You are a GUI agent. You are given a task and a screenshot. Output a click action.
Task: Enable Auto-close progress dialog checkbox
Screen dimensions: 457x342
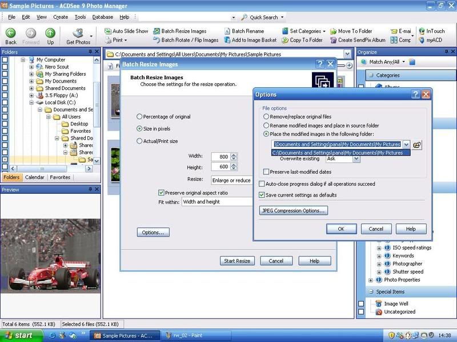click(262, 184)
